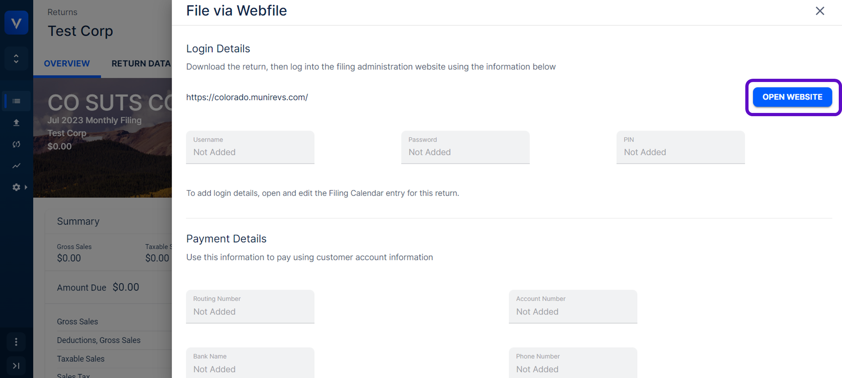The height and width of the screenshot is (378, 842).
Task: Click the settings gear icon
Action: coord(16,187)
